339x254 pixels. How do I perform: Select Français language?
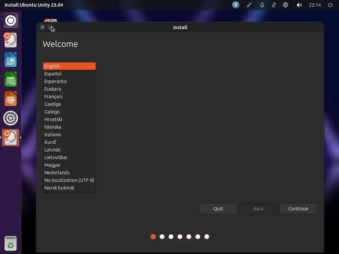(x=69, y=97)
